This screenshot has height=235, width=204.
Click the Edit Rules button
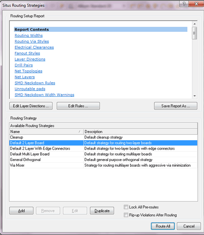(78, 106)
